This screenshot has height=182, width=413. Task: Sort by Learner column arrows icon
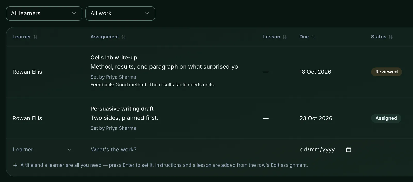[x=35, y=37]
